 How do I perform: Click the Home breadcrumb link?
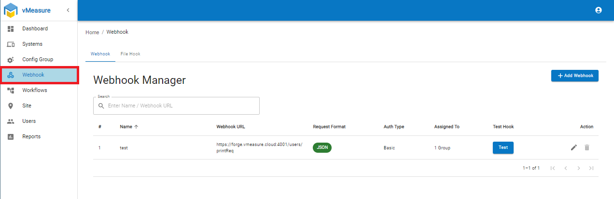[x=92, y=32]
